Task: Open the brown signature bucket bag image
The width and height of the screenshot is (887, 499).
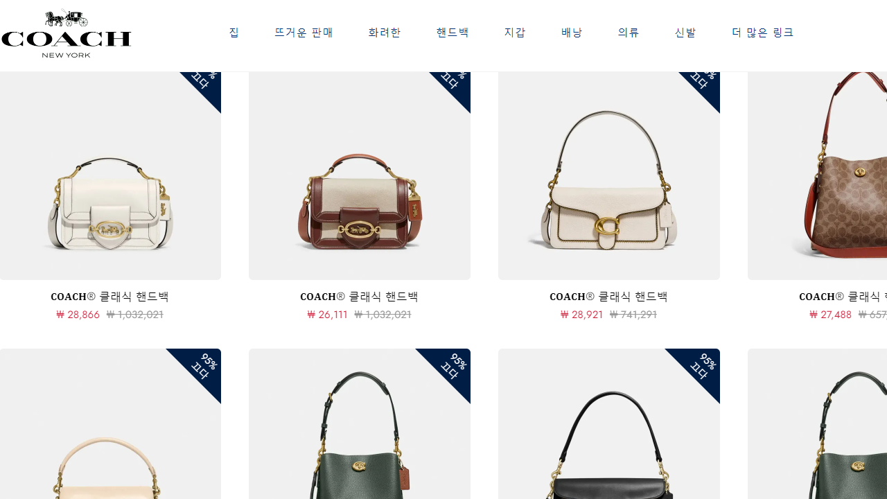Action: 818,175
